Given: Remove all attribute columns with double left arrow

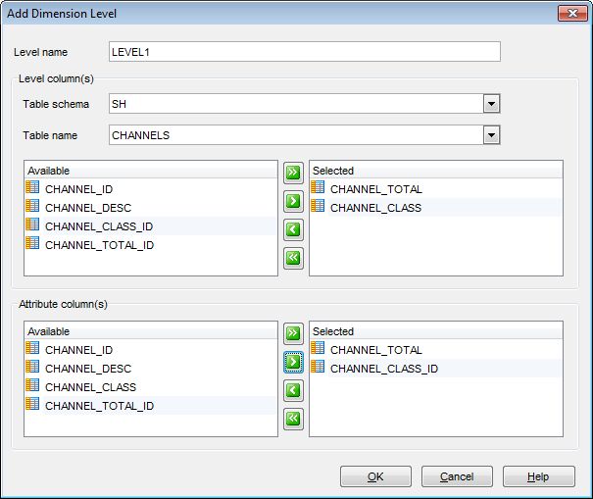Looking at the screenshot, I should tap(293, 420).
